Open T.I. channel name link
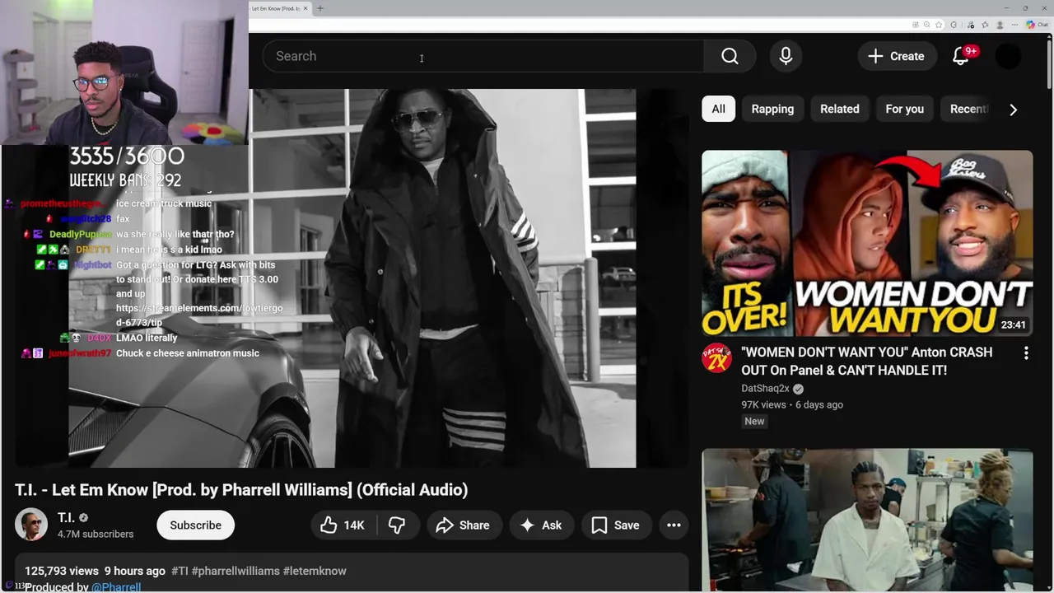This screenshot has height=593, width=1054. (x=66, y=517)
